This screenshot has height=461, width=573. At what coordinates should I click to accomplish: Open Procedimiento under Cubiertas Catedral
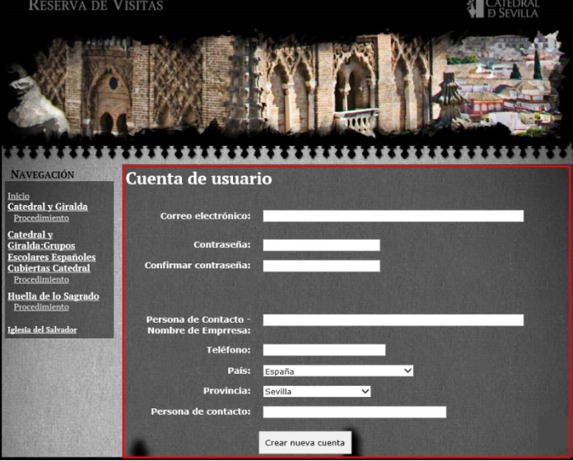point(41,279)
